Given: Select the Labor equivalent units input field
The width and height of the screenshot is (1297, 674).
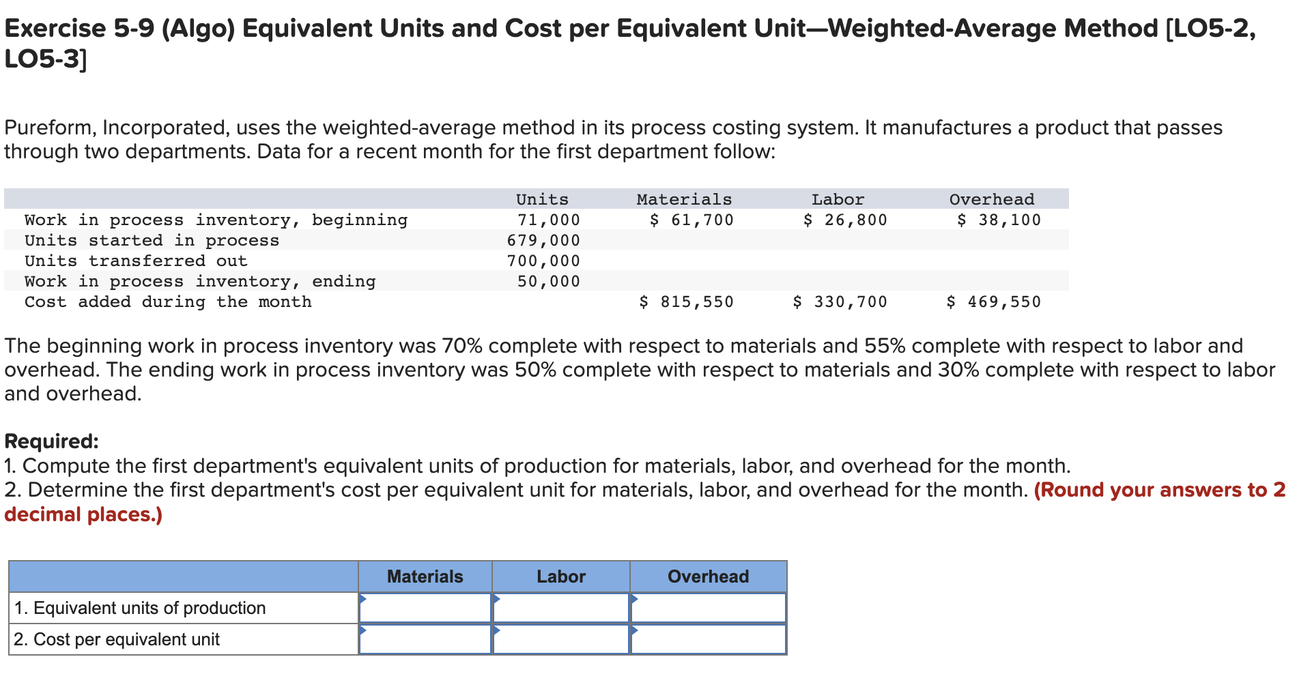Looking at the screenshot, I should coord(560,607).
